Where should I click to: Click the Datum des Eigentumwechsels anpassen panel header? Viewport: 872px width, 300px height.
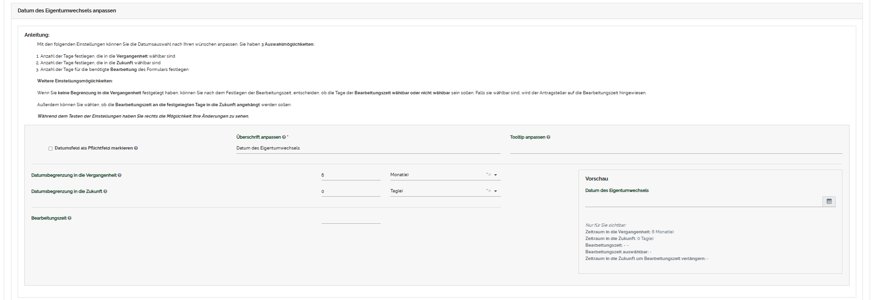click(x=67, y=10)
